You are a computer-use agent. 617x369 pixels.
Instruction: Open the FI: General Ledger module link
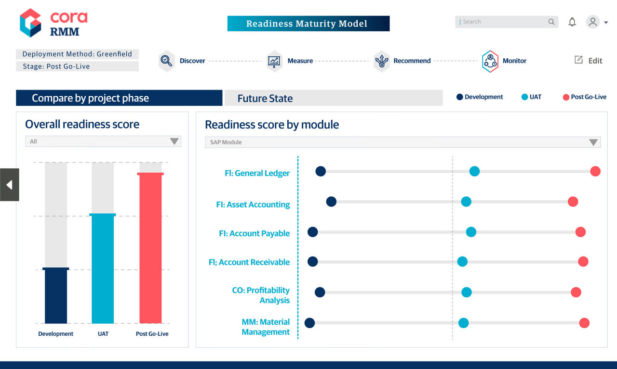click(257, 173)
